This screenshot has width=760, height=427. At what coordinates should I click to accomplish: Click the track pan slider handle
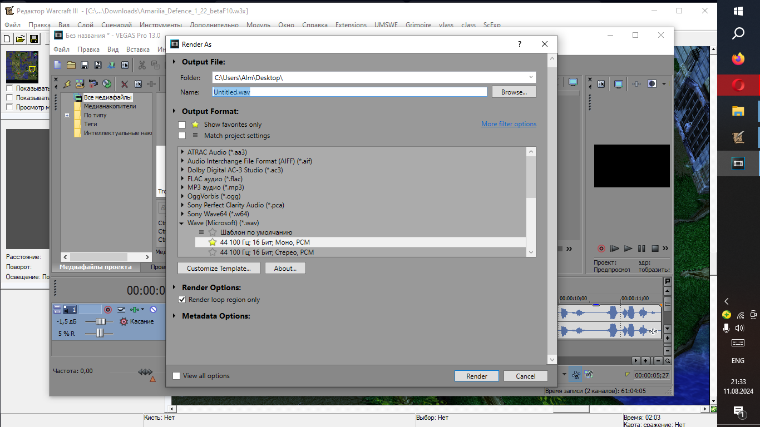pos(100,333)
